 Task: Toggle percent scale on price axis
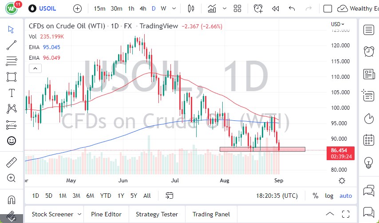(316, 196)
